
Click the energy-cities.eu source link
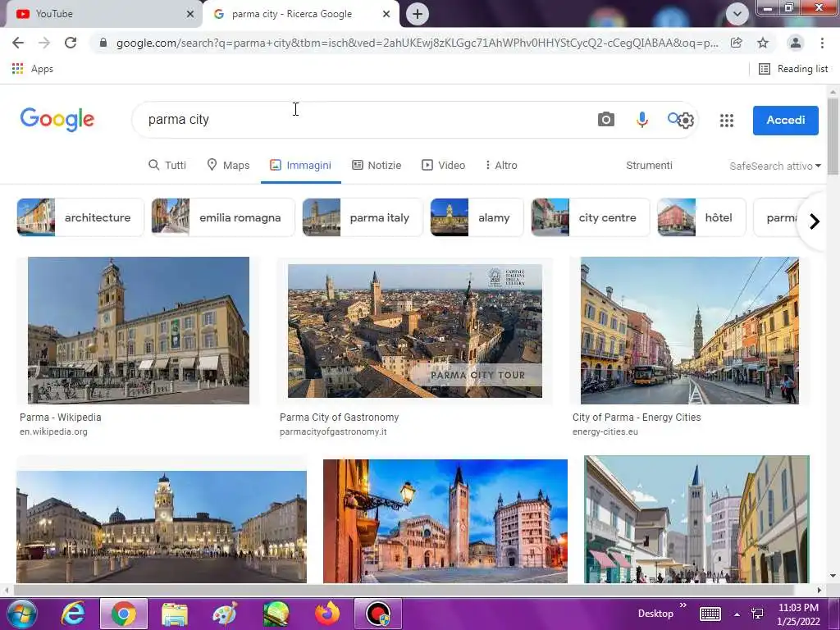click(605, 431)
